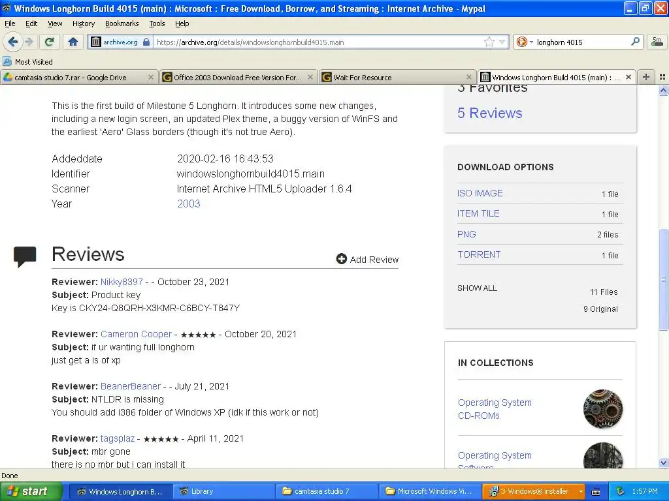Click the vertical scrollbar thumb
The image size is (669, 501).
663,279
